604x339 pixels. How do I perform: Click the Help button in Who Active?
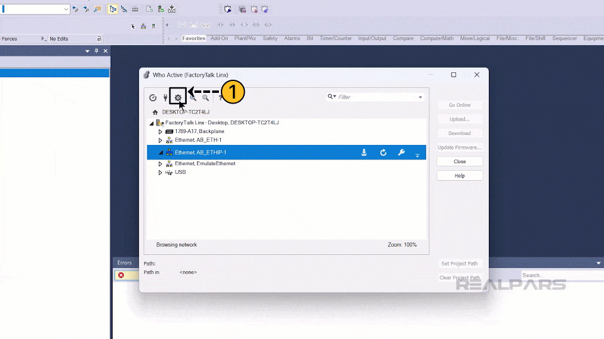click(459, 176)
